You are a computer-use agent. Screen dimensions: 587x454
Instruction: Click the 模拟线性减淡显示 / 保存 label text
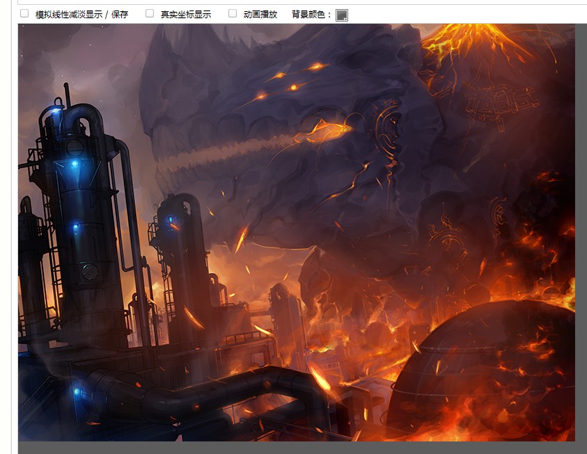click(81, 14)
